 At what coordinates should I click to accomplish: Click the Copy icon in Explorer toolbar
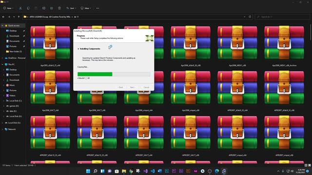[28, 8]
